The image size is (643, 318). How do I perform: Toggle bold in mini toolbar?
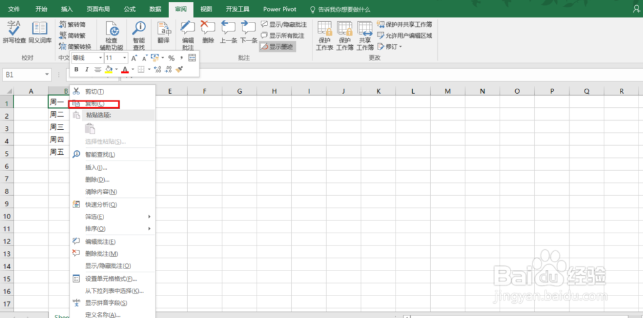[x=77, y=69]
